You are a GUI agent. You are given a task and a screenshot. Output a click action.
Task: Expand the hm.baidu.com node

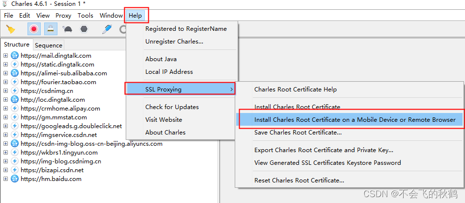5,179
